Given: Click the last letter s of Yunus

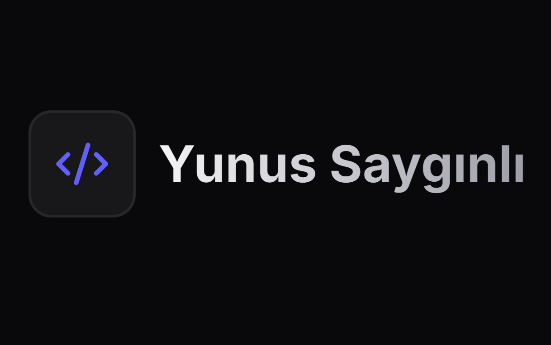Looking at the screenshot, I should 301,169.
